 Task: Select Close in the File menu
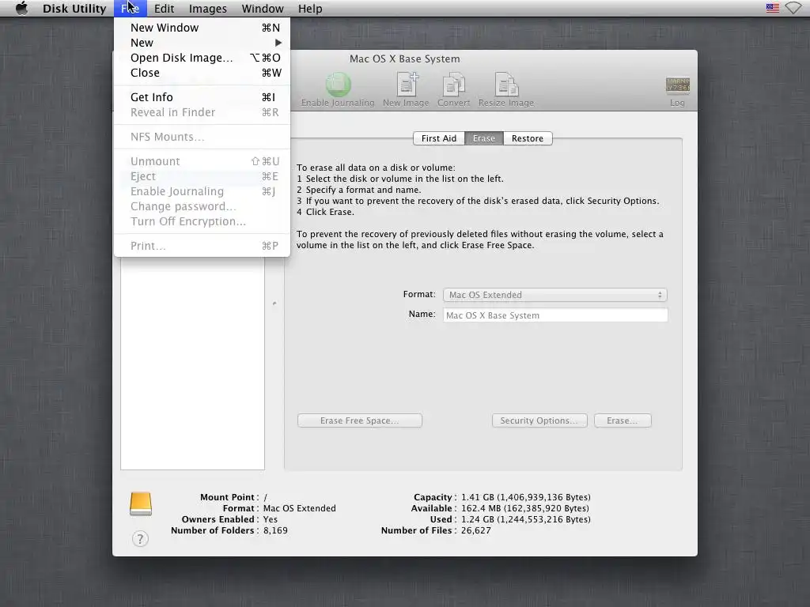click(x=202, y=73)
